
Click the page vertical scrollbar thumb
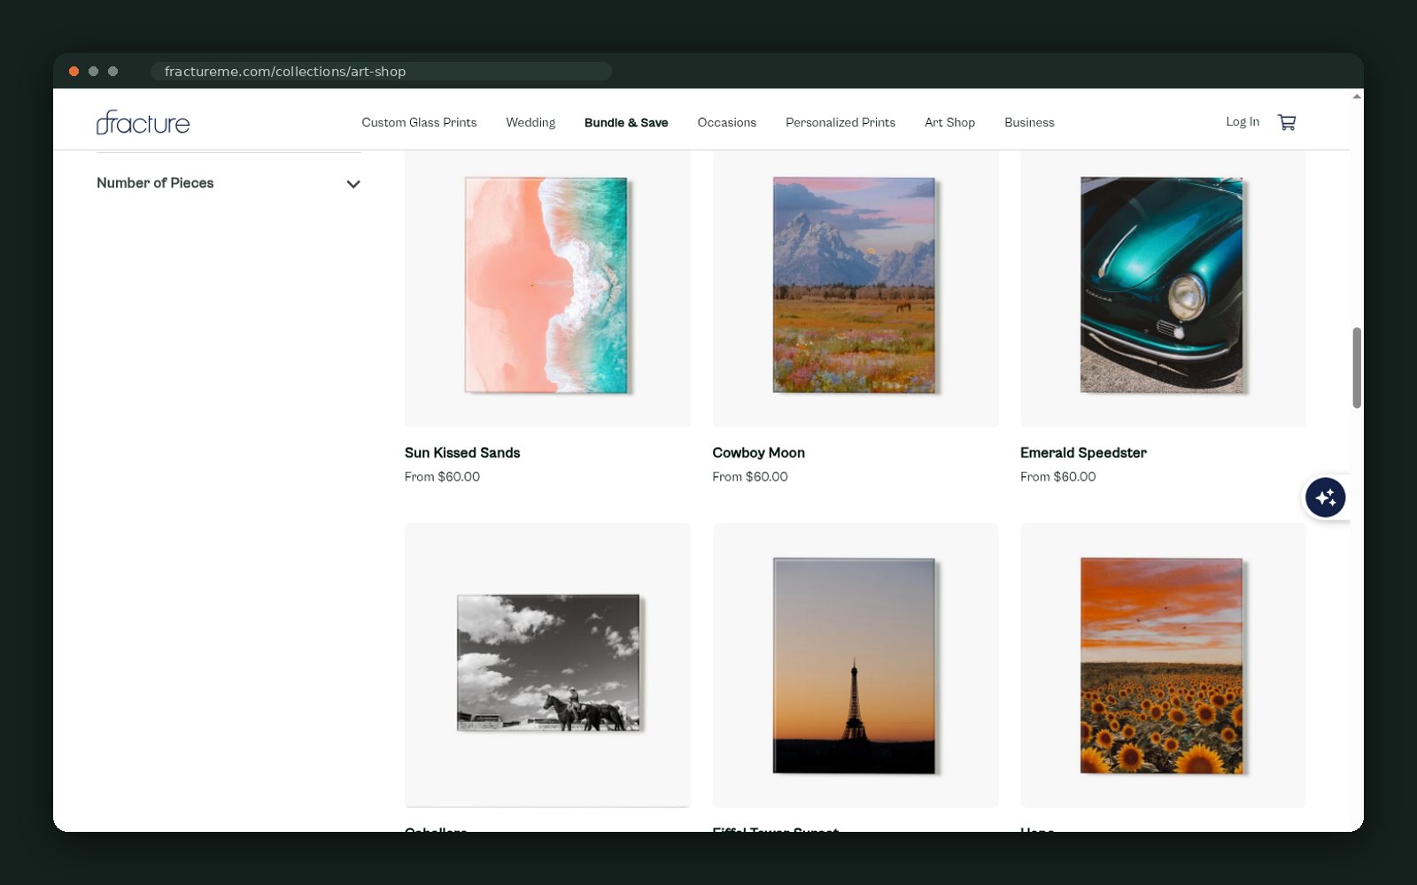(1357, 367)
